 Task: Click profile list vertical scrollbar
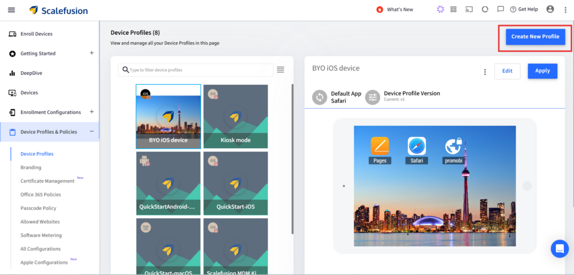pos(292,159)
